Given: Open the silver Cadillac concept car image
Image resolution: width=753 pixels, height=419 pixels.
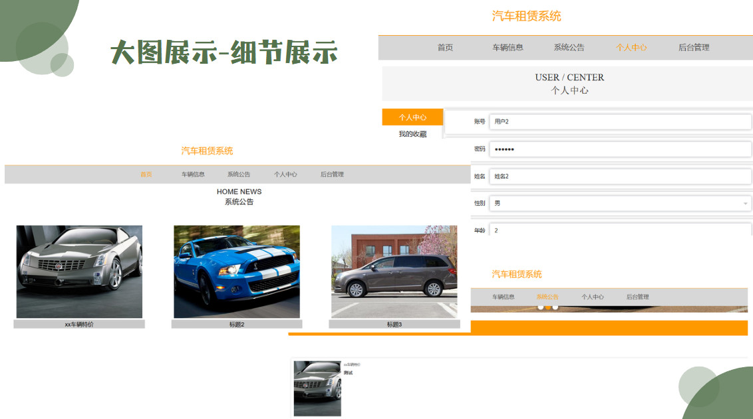Looking at the screenshot, I should [x=79, y=272].
